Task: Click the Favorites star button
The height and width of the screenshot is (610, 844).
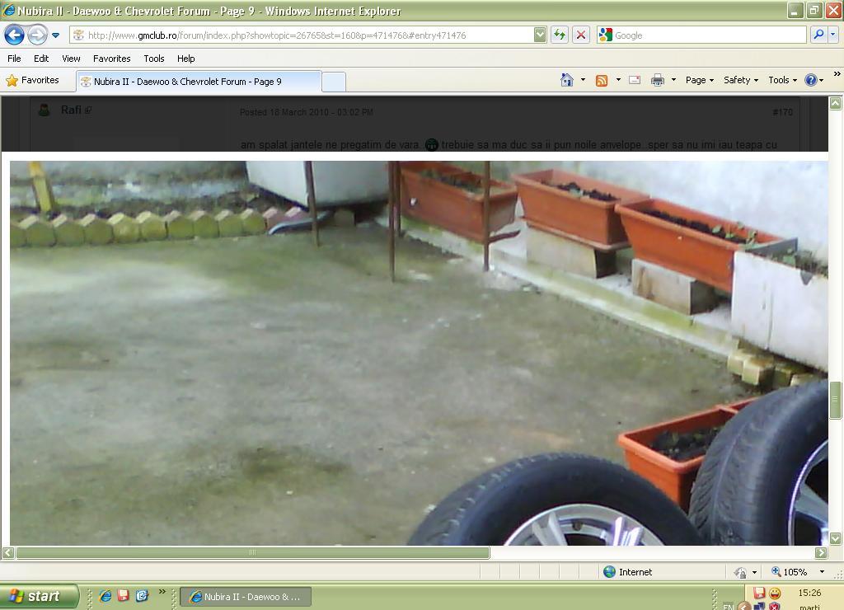Action: coord(32,80)
